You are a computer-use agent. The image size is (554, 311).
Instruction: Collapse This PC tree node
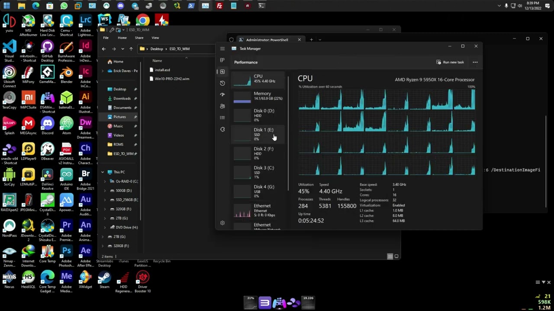click(103, 172)
